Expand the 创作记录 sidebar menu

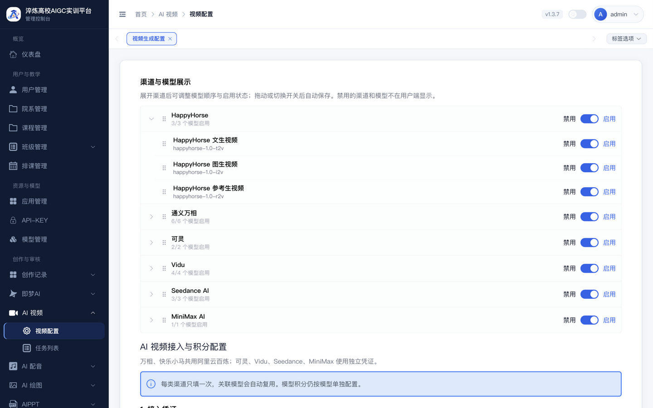pos(54,275)
